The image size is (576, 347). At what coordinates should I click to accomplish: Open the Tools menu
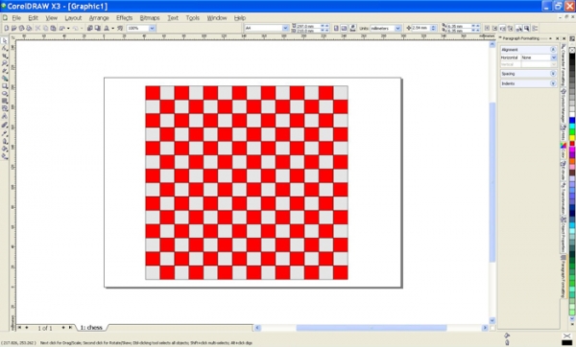click(x=193, y=17)
